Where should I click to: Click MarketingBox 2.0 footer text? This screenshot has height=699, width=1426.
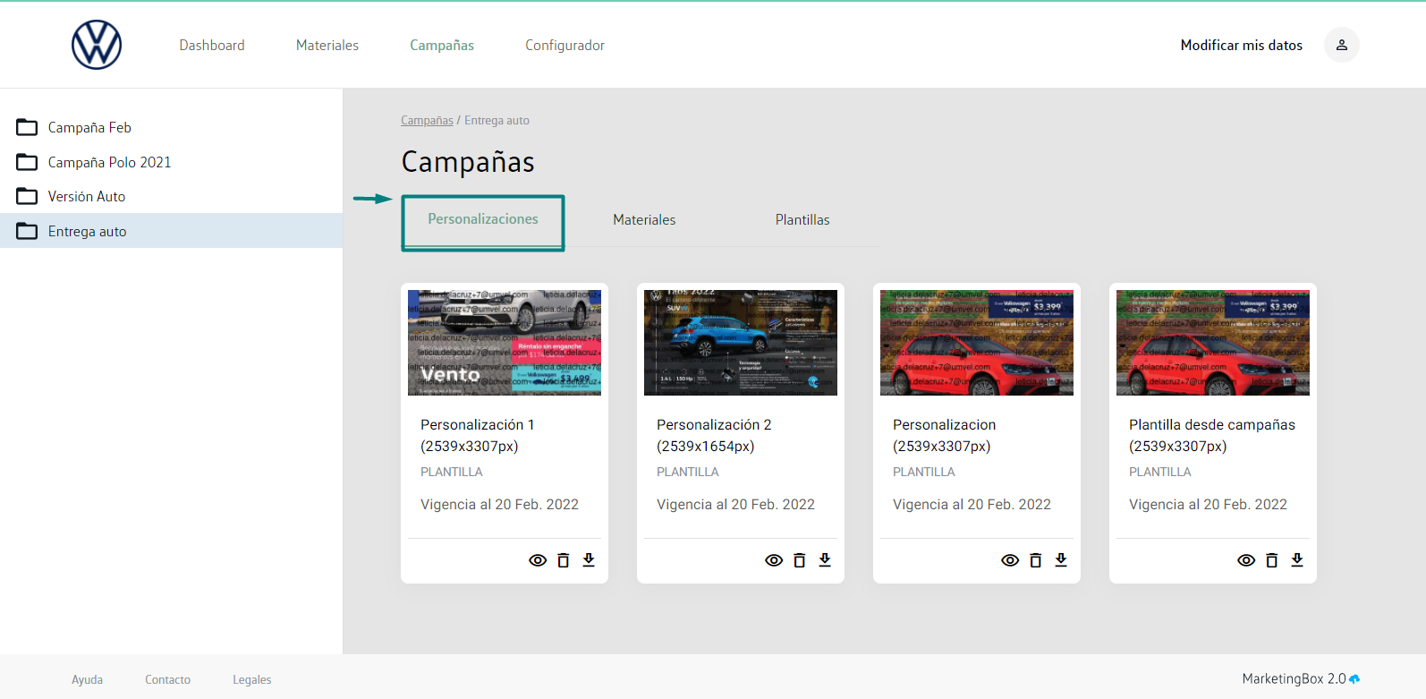[1294, 679]
